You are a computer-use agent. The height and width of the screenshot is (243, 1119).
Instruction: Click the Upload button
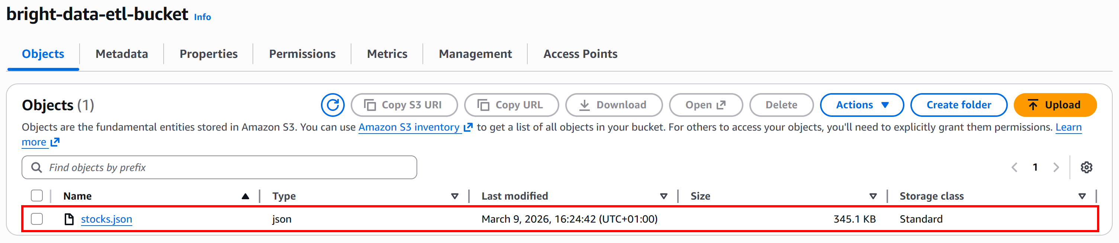1055,105
